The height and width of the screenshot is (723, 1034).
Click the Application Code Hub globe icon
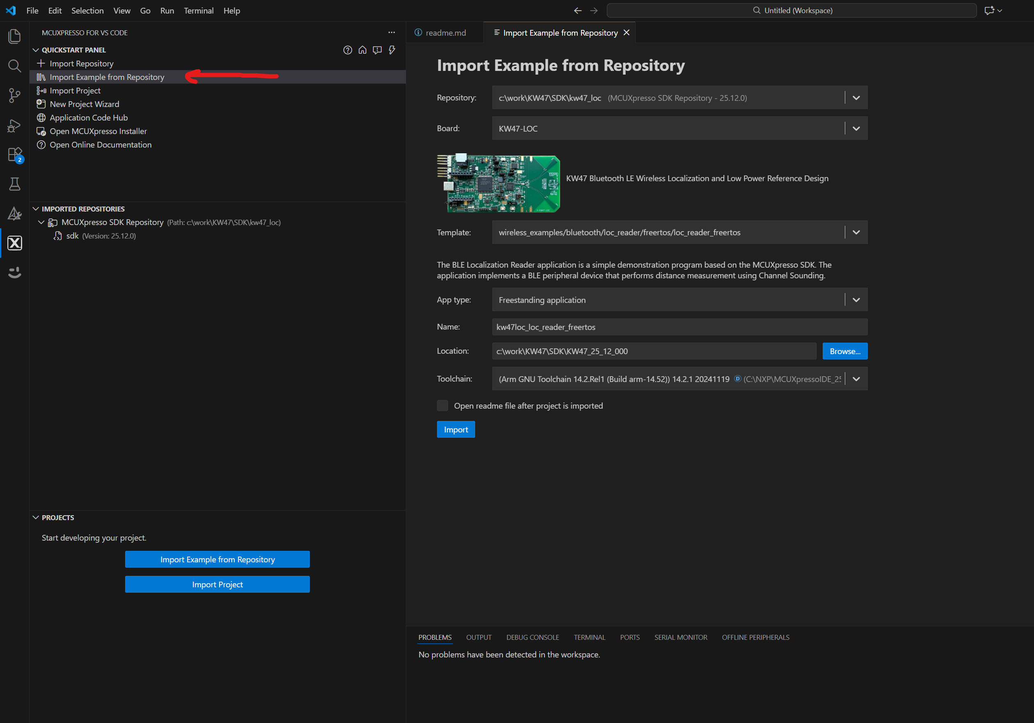pos(41,117)
